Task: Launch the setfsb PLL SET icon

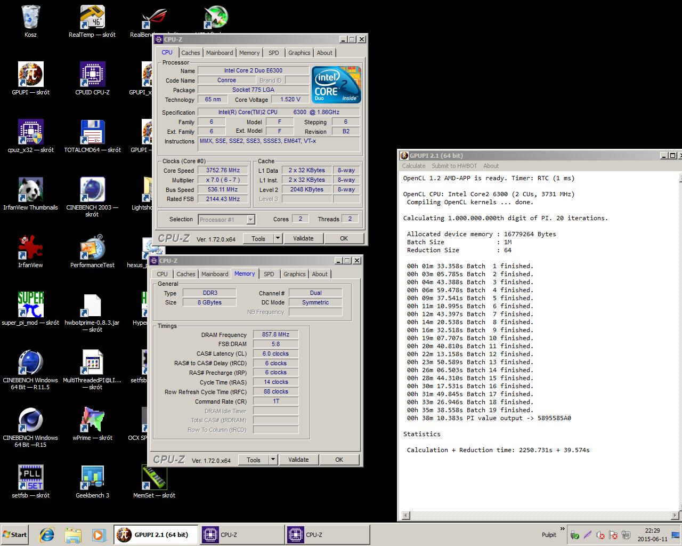Action: pos(30,482)
